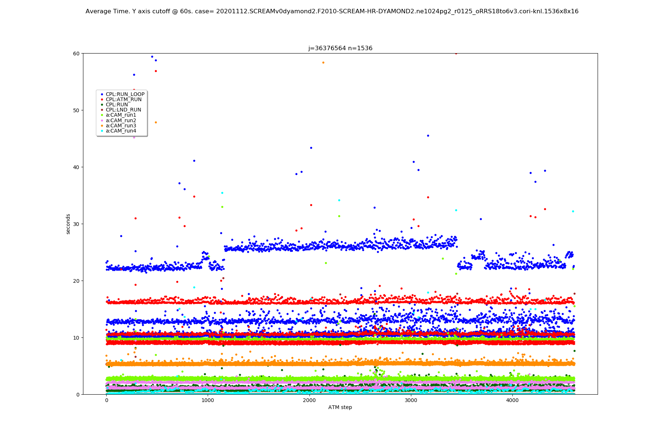The height and width of the screenshot is (443, 664).
Task: Click the 60 tick on y-axis
Action: 76,54
